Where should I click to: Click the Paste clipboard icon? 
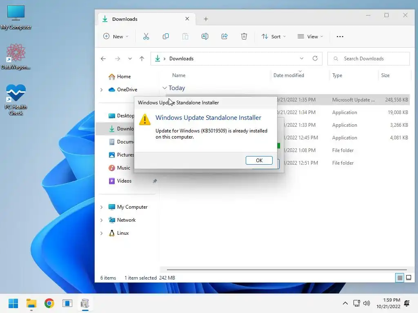click(185, 36)
